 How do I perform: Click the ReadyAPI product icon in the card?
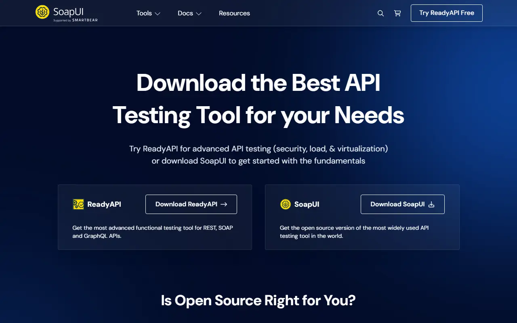click(78, 204)
